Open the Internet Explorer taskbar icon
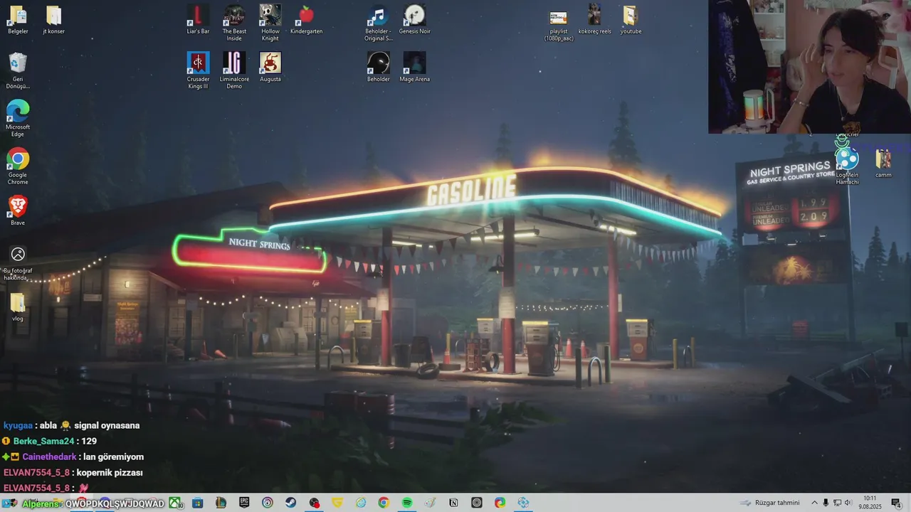The image size is (911, 512). 361,503
